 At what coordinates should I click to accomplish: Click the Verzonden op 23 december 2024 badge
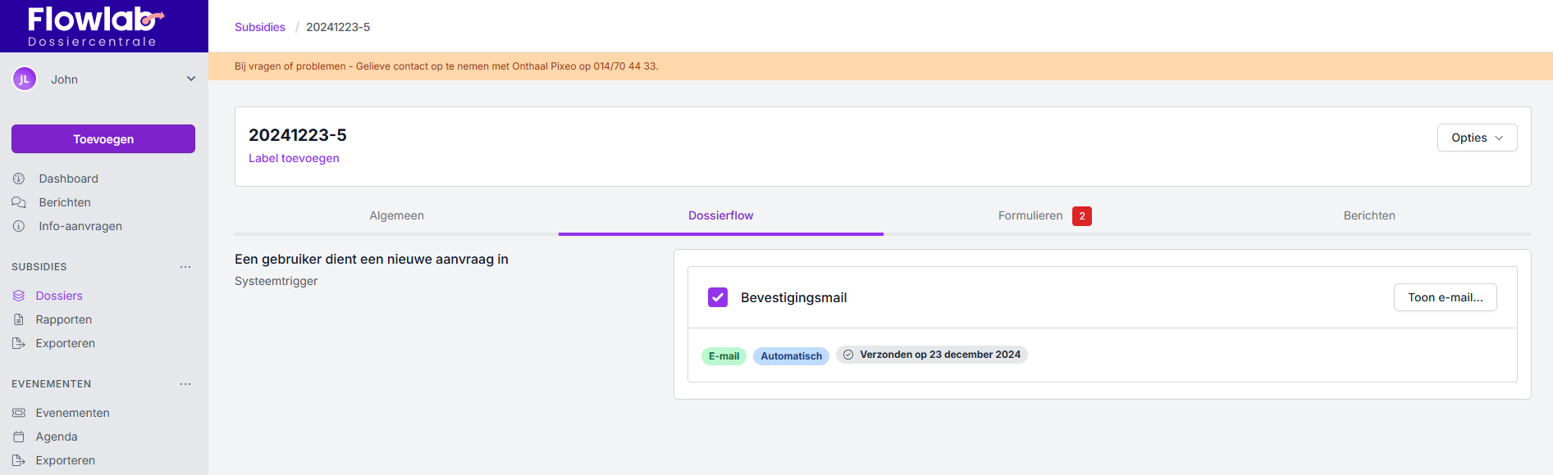point(932,355)
